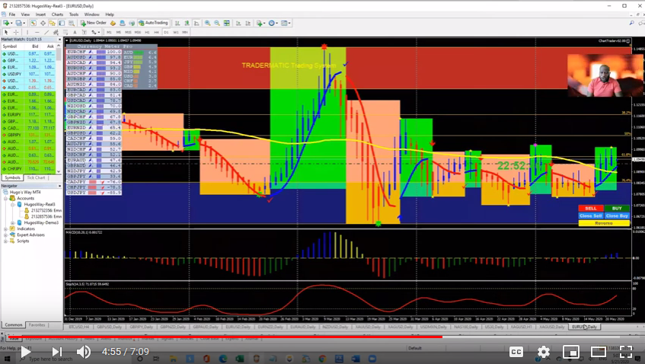This screenshot has height=364, width=645.
Task: Select the D1 timeframe button
Action: coord(166,32)
